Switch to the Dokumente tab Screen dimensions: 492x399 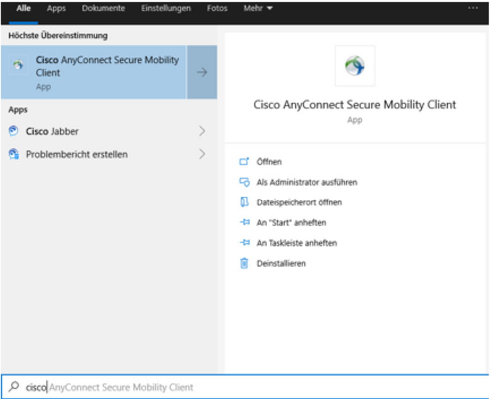tap(103, 9)
